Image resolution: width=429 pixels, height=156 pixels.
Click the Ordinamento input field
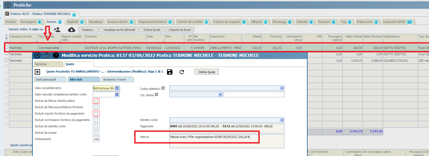click(x=96, y=139)
